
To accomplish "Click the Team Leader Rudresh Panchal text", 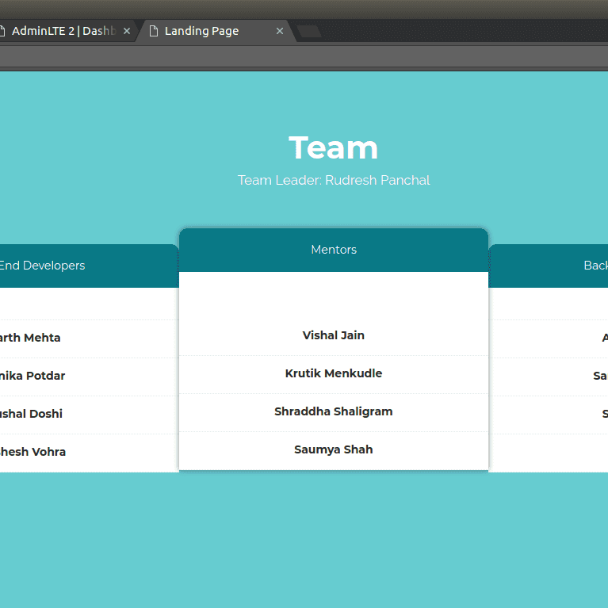I will pyautogui.click(x=334, y=180).
